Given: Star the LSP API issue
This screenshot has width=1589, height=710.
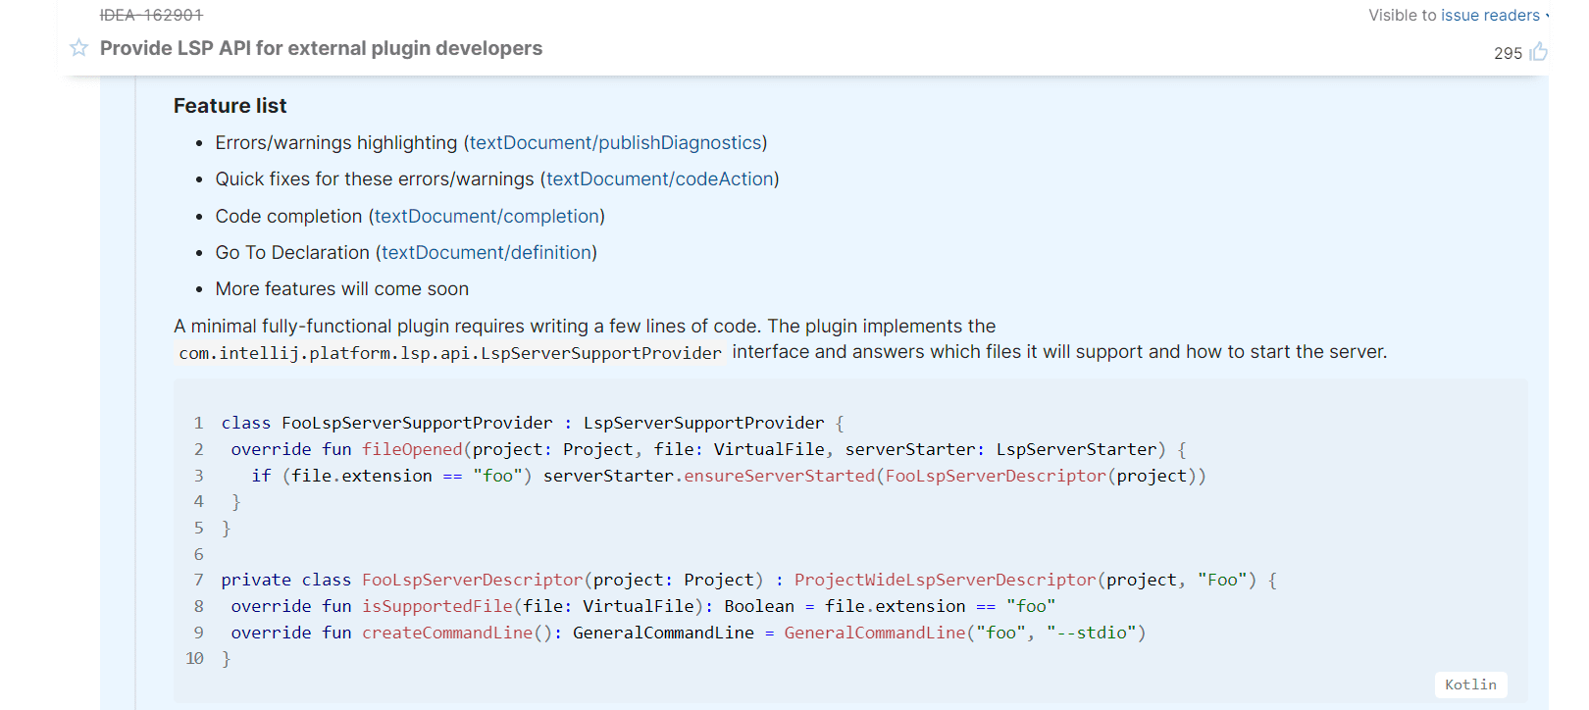Looking at the screenshot, I should click(79, 48).
